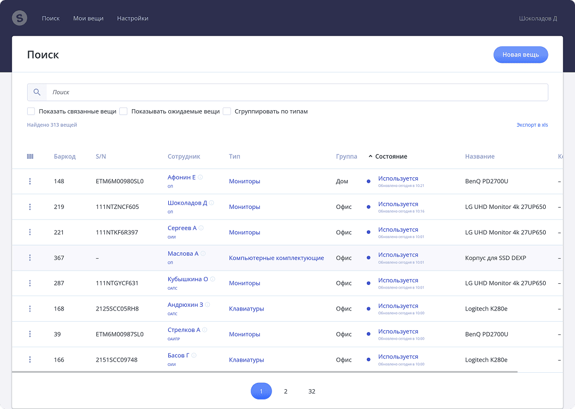The image size is (575, 409).
Task: Toggle Показывать ожидаемые вещи checkbox
Action: (x=124, y=111)
